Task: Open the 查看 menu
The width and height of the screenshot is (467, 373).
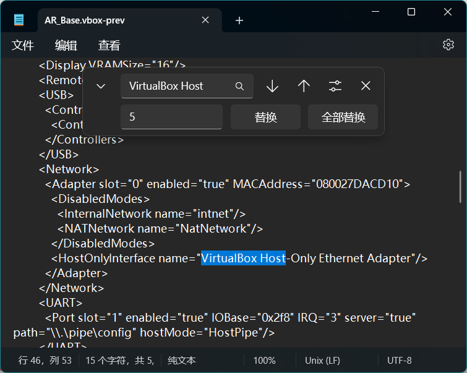Action: click(x=109, y=45)
